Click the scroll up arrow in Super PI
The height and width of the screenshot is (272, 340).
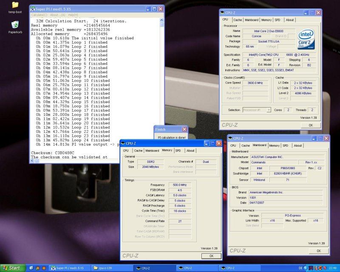(x=161, y=20)
